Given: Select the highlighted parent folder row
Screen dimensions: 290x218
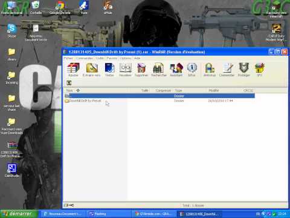Looking at the screenshot, I should click(159, 96).
